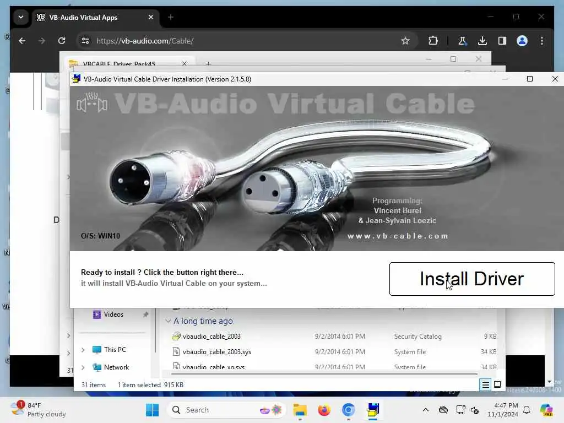Toggle Chrome side panel icon
The image size is (564, 423).
[502, 41]
